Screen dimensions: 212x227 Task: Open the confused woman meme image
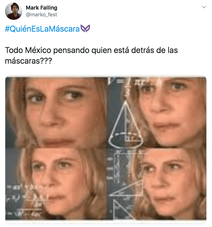click(x=106, y=148)
